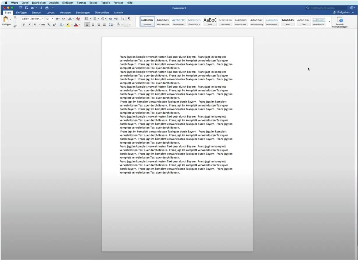Click the sort text icon
This screenshot has width=358, height=260.
pyautogui.click(x=123, y=19)
